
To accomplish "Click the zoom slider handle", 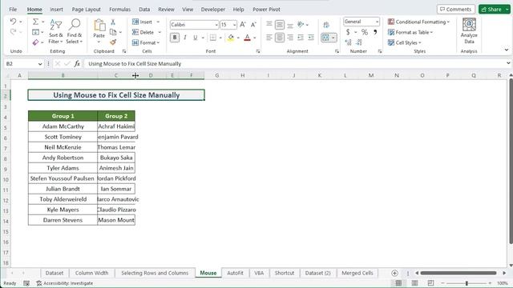I will click(467, 283).
